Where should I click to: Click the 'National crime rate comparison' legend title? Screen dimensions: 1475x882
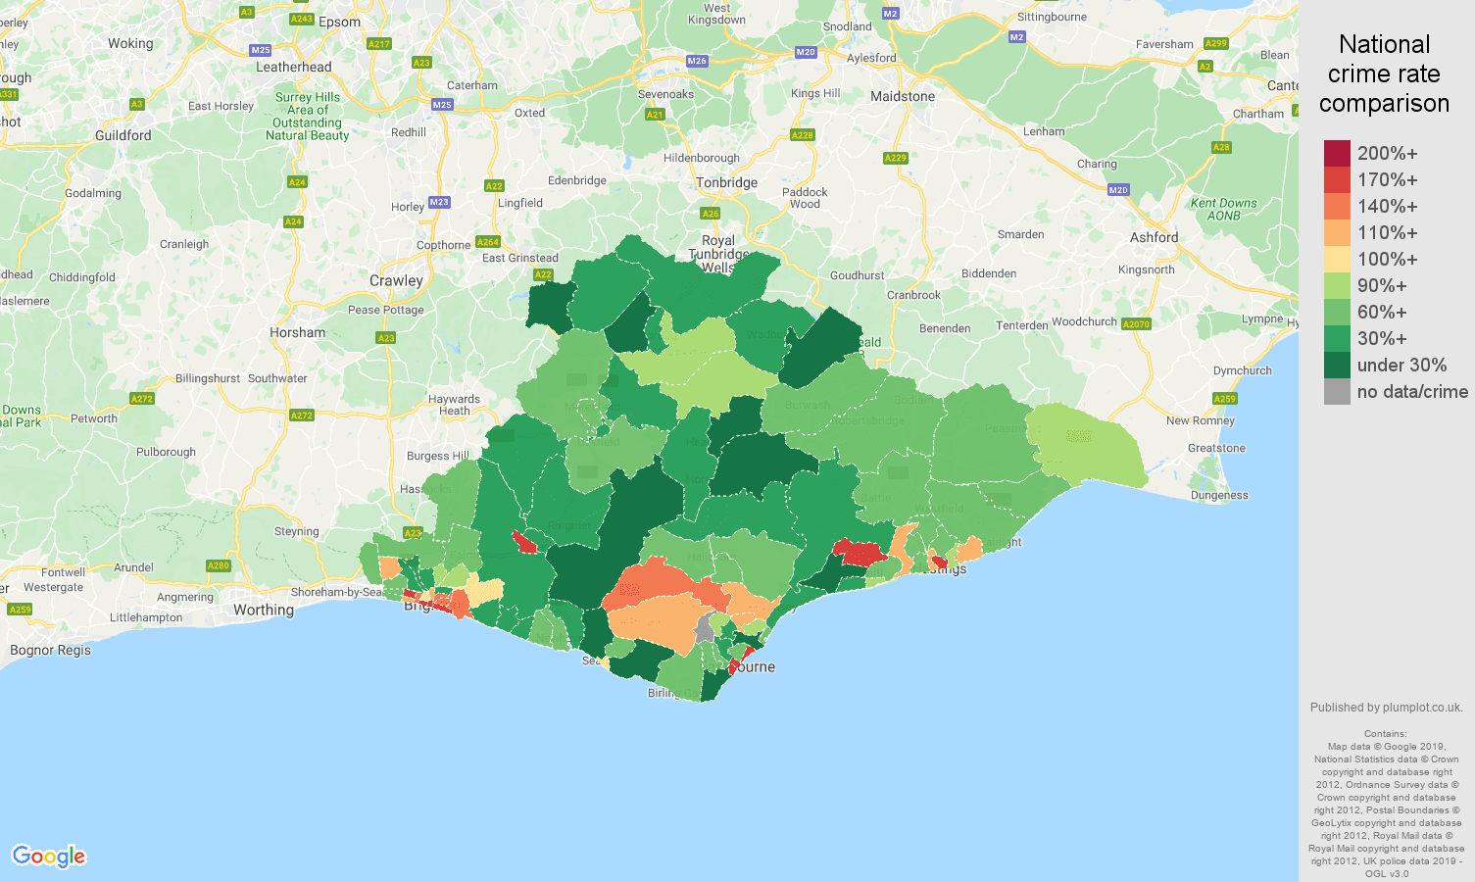click(x=1384, y=73)
